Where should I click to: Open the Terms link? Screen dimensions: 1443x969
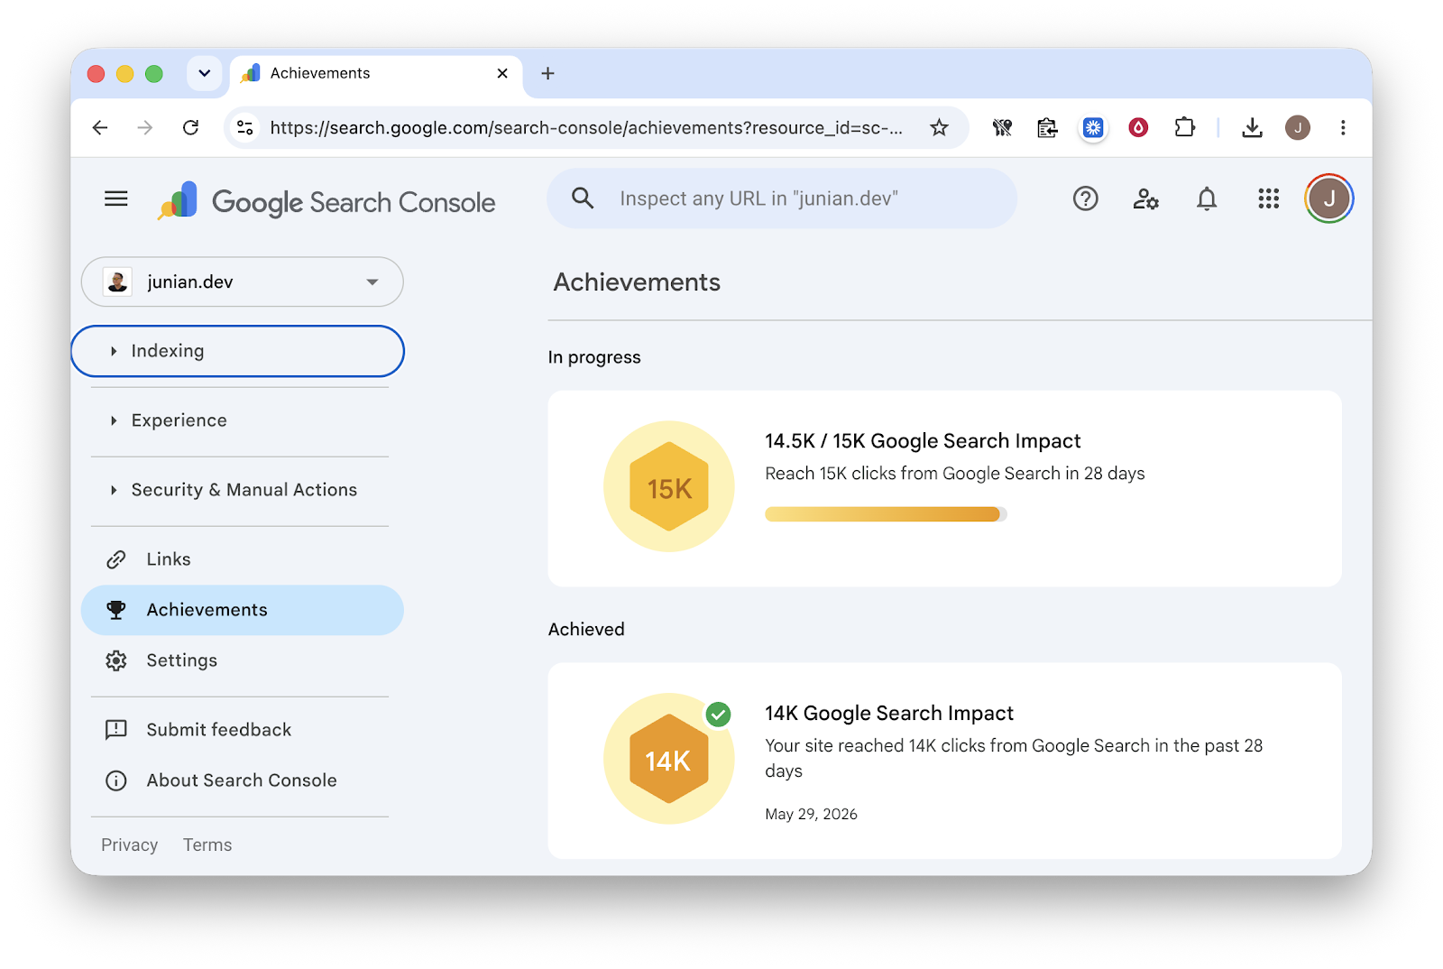207,845
